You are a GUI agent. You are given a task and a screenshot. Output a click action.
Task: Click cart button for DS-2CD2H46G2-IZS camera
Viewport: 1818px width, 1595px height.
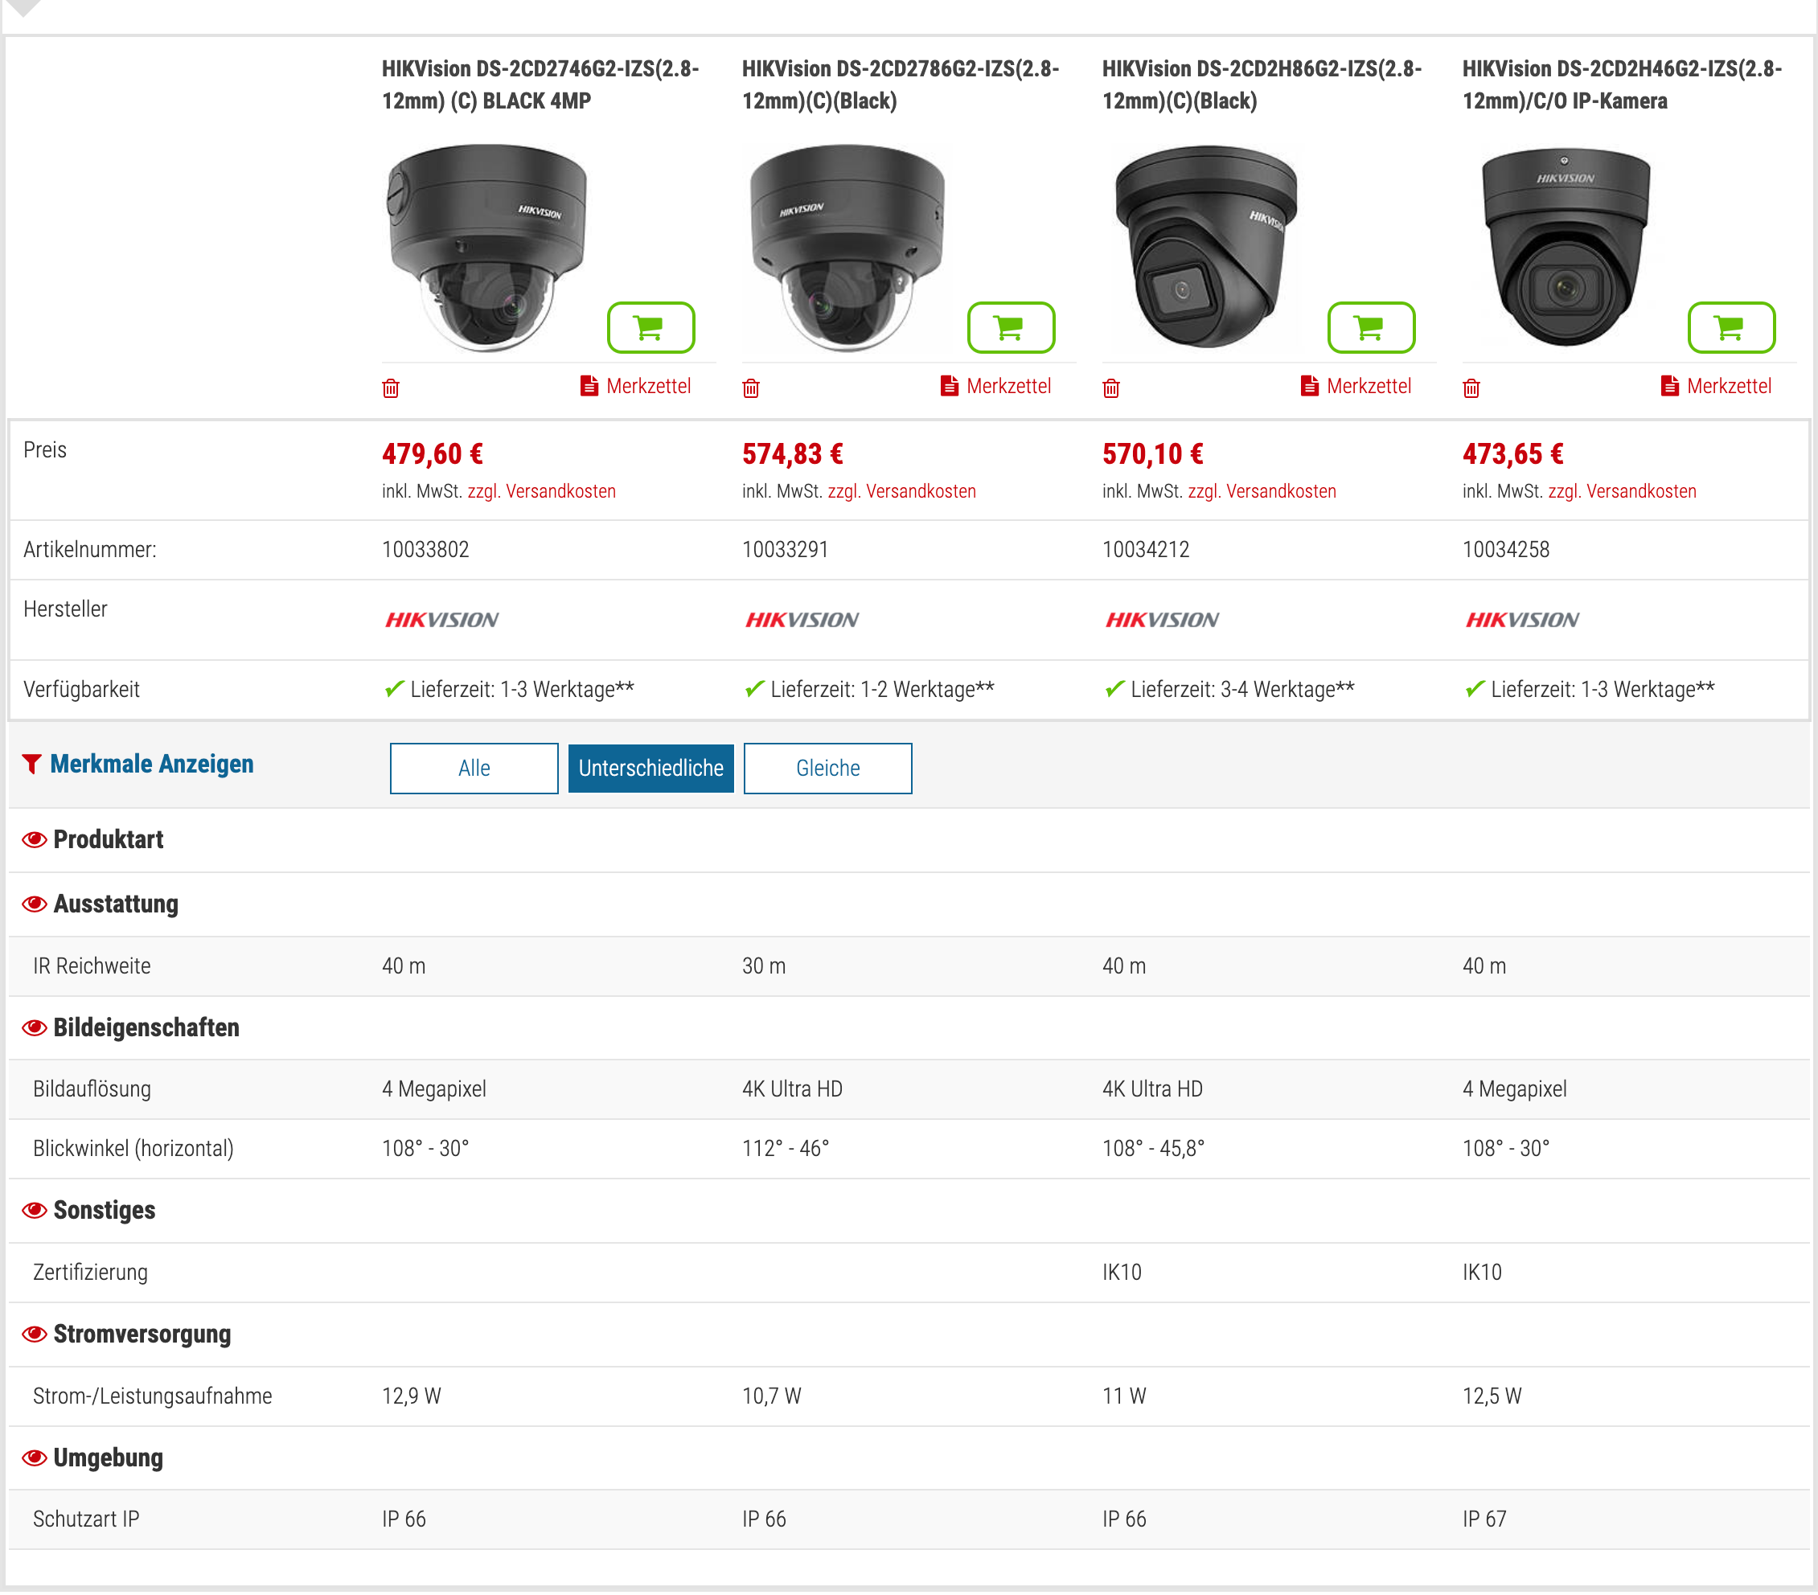(x=1731, y=327)
